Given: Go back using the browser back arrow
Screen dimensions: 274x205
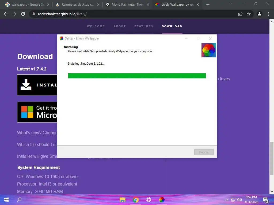Looking at the screenshot, I should (x=6, y=14).
